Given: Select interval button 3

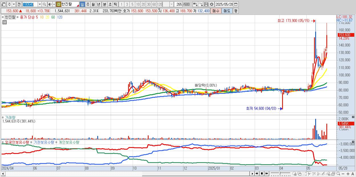Looking at the screenshot, I should pos(127,4).
